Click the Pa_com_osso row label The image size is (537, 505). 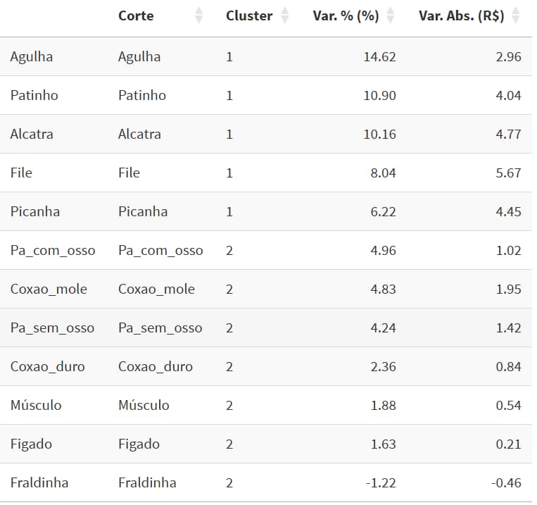coord(53,250)
